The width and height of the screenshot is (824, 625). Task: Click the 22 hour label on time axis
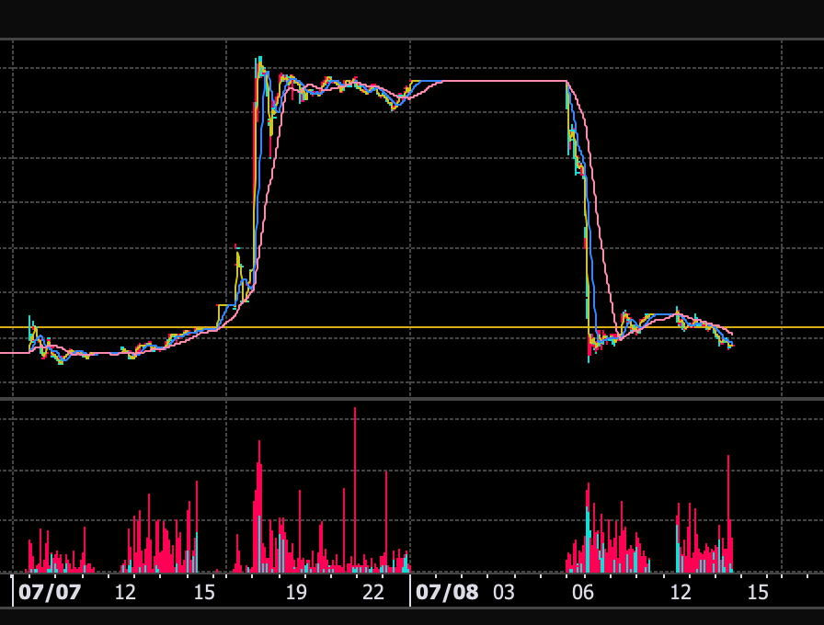pyautogui.click(x=373, y=593)
